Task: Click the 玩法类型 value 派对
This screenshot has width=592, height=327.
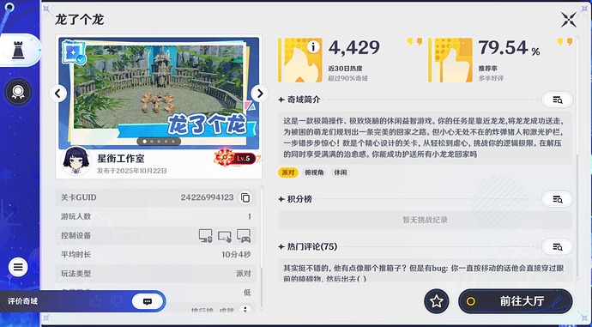Action: click(244, 274)
